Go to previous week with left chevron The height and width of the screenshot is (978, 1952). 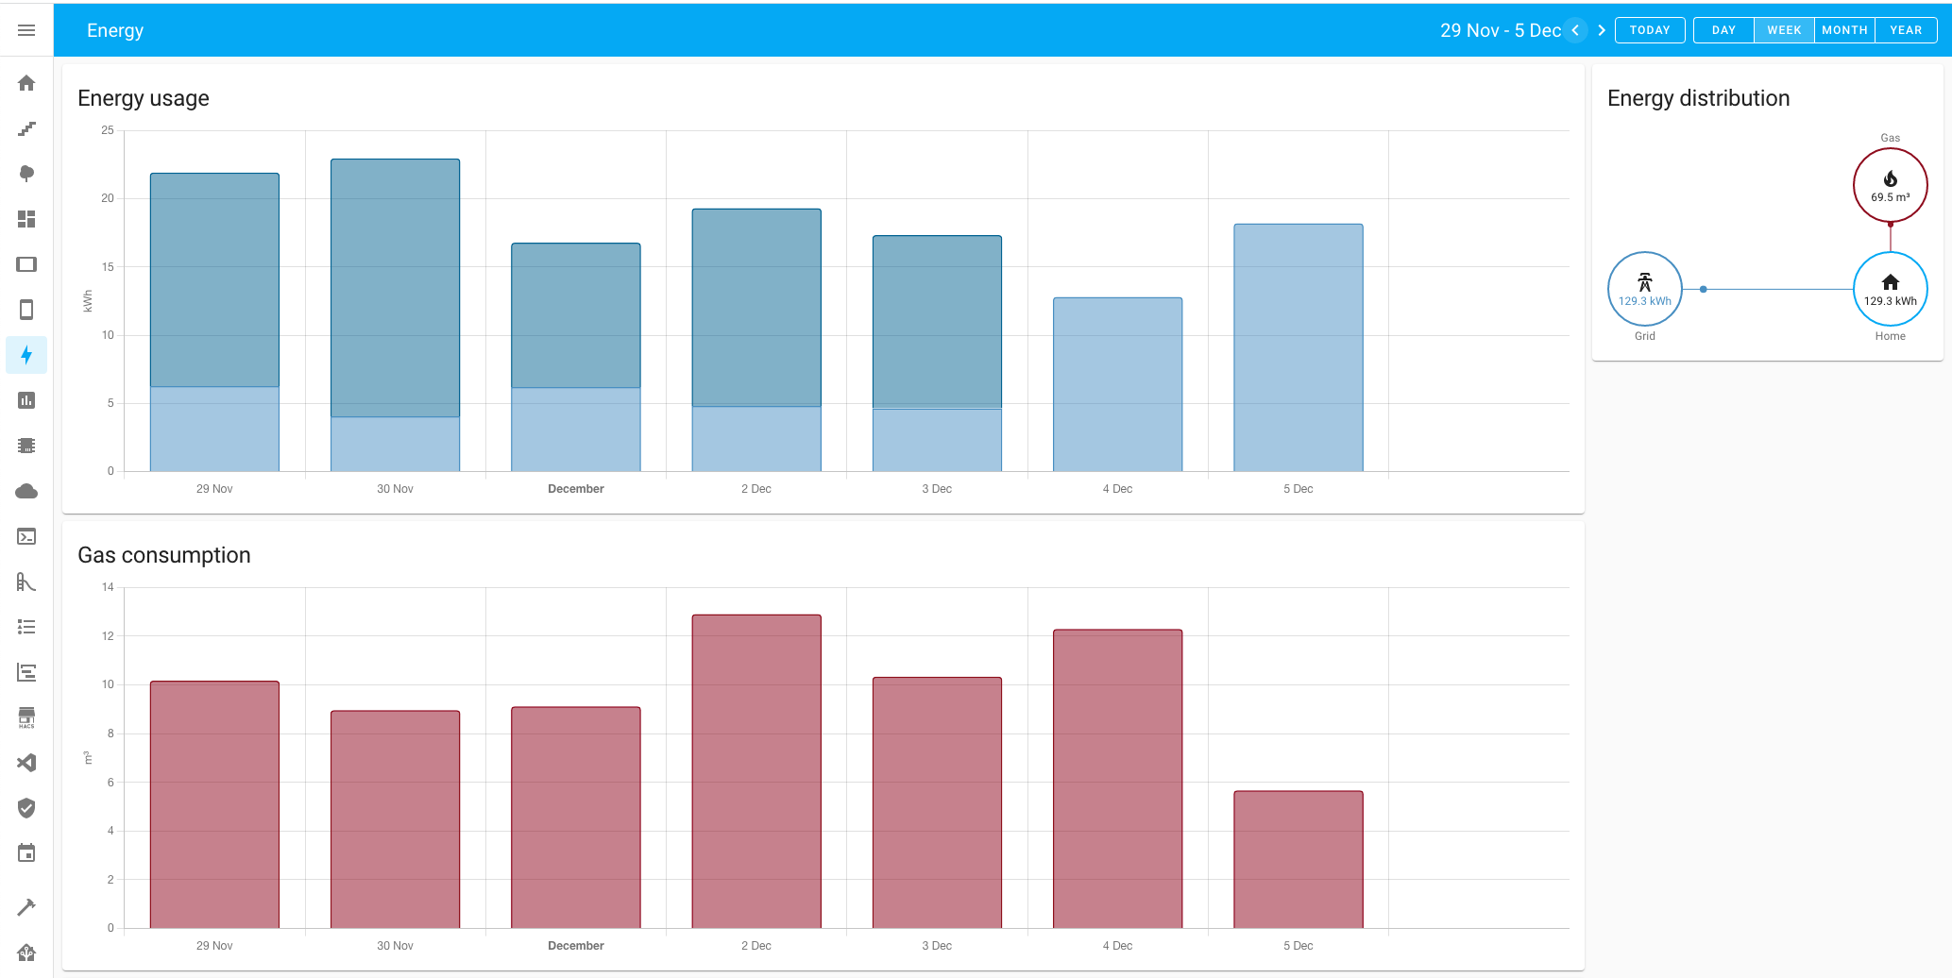click(1575, 30)
